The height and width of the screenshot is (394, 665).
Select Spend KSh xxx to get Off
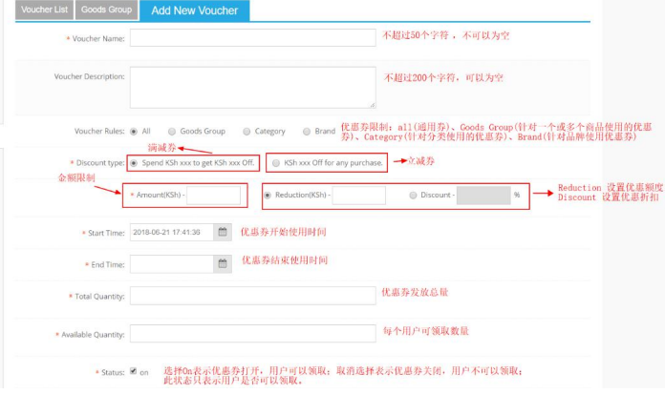[x=134, y=163]
